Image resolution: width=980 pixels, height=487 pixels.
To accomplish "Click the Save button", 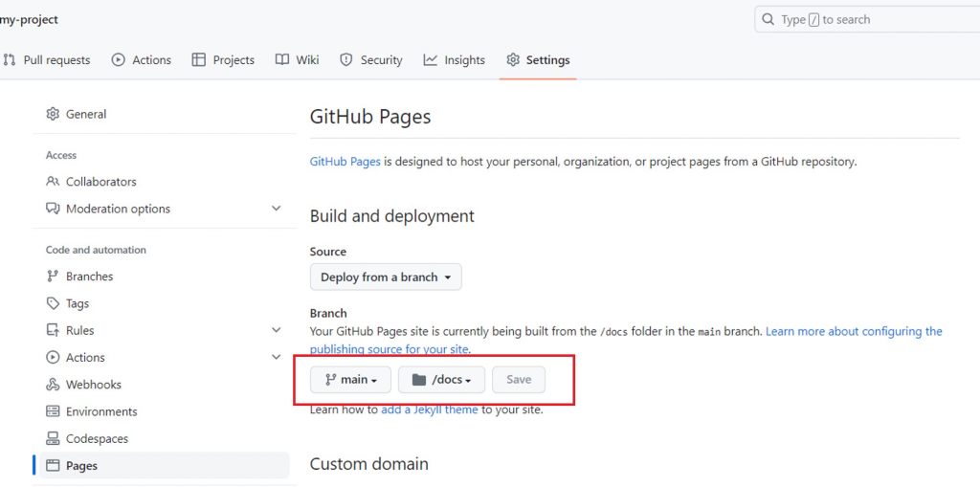I will [x=519, y=380].
